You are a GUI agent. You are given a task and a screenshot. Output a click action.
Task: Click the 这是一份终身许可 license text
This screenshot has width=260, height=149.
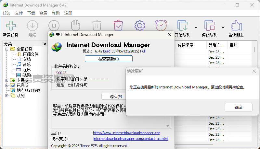[x=72, y=85]
